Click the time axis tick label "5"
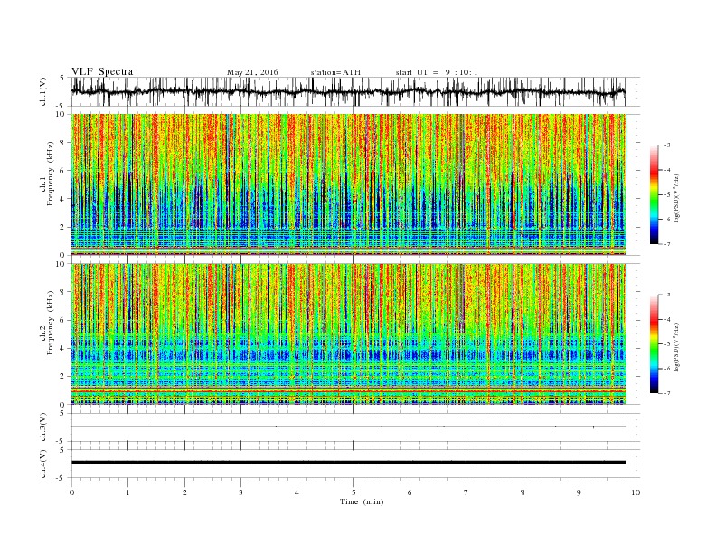The height and width of the screenshot is (553, 716). [x=353, y=492]
